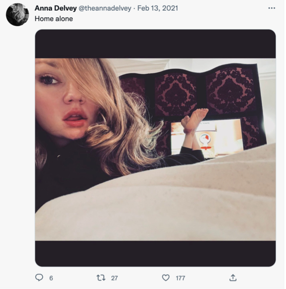Screen dimensions: 286x289
Task: Click the reply speech bubble icon
Action: [39, 278]
